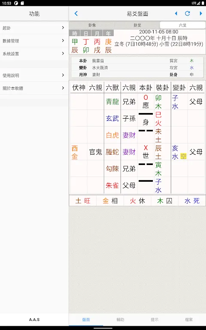The image size is (206, 330).
Task: Tap the 金 相 element status
Action: pyautogui.click(x=110, y=201)
